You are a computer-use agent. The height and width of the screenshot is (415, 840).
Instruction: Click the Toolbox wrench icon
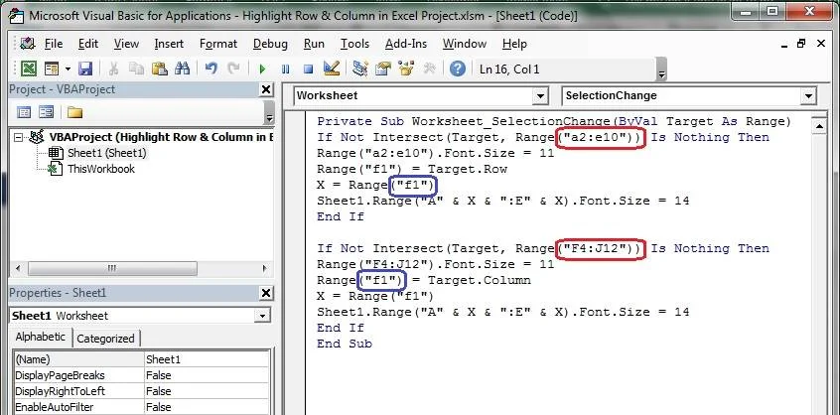tap(430, 69)
